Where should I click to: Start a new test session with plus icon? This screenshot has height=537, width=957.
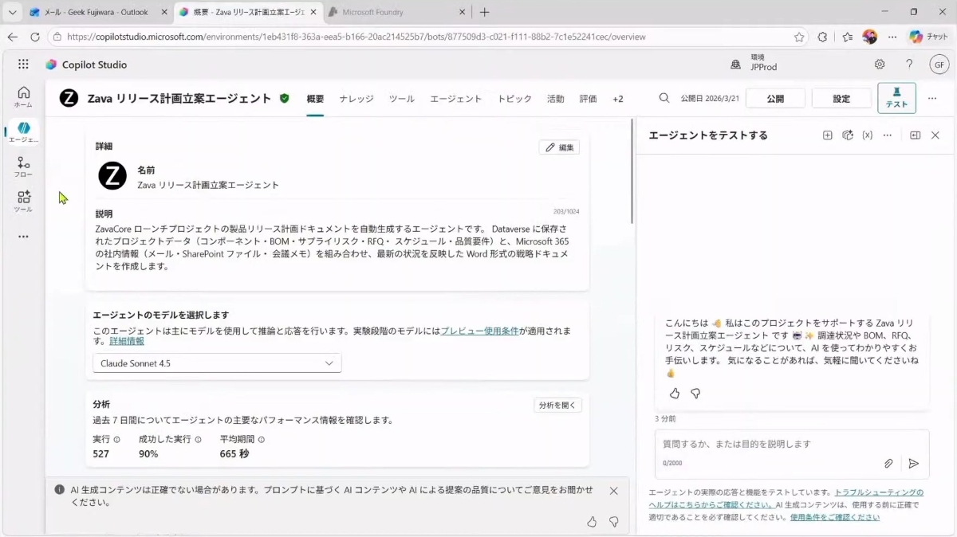pos(827,135)
